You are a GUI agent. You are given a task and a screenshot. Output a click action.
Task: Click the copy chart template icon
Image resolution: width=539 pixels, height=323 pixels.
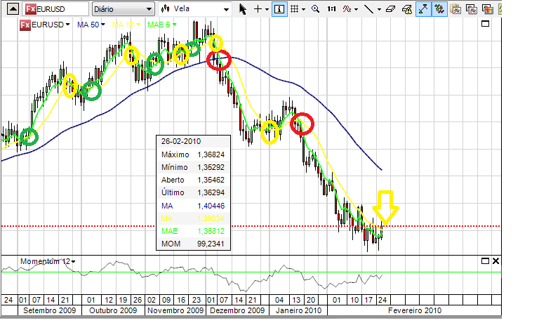[472, 9]
